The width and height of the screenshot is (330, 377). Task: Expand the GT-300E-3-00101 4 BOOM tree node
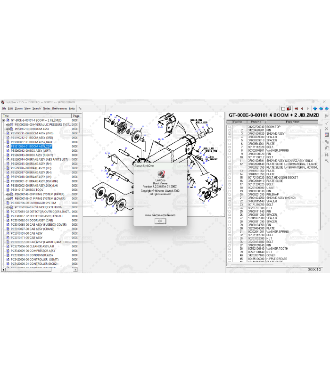pyautogui.click(x=3, y=120)
